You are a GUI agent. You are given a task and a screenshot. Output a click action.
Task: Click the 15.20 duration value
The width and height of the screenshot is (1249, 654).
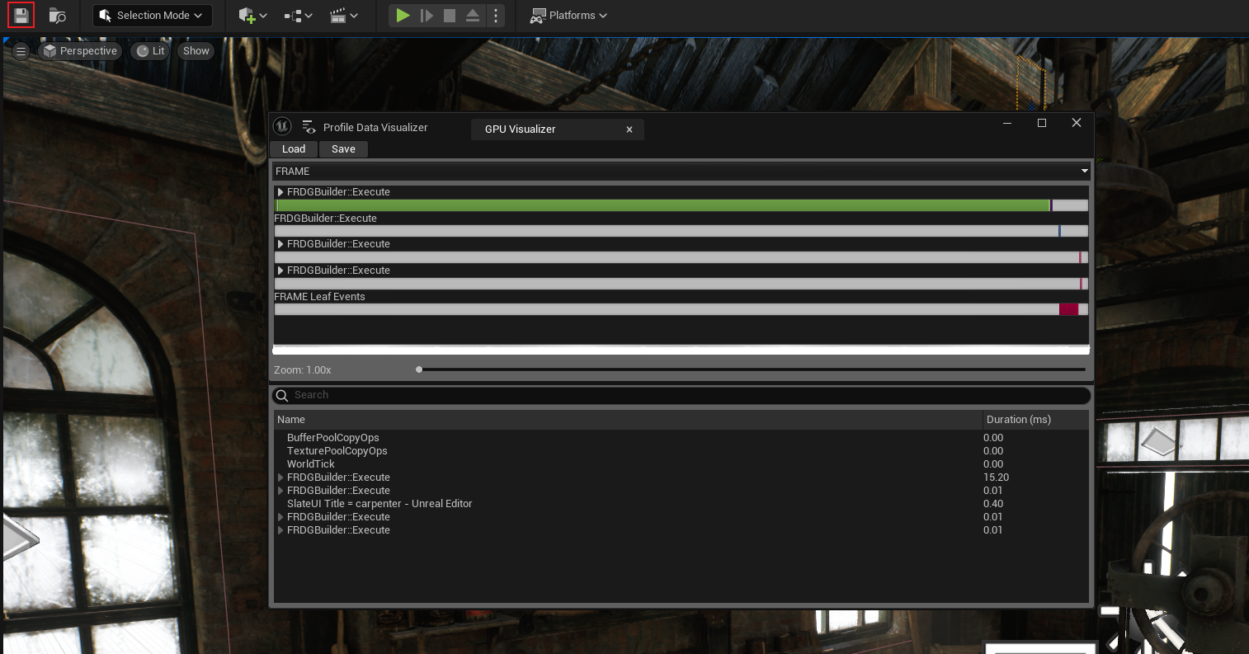[x=996, y=478]
